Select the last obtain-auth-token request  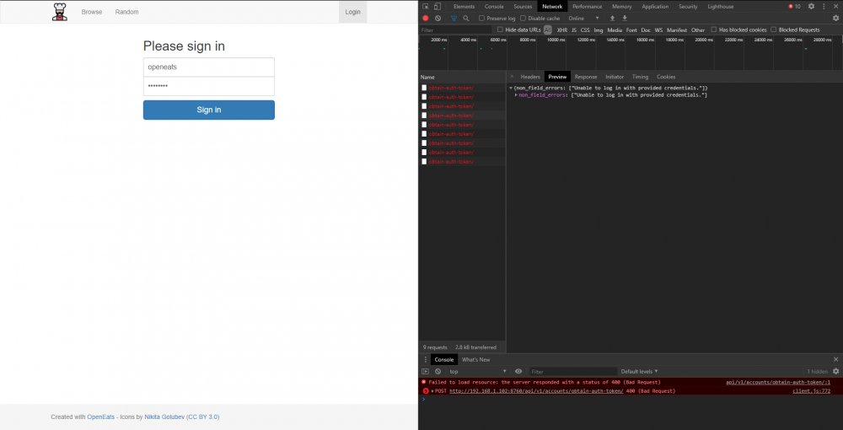pyautogui.click(x=462, y=161)
